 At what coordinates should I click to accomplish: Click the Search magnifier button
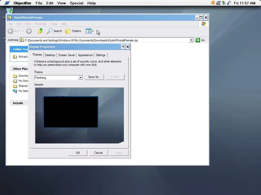coord(54,31)
